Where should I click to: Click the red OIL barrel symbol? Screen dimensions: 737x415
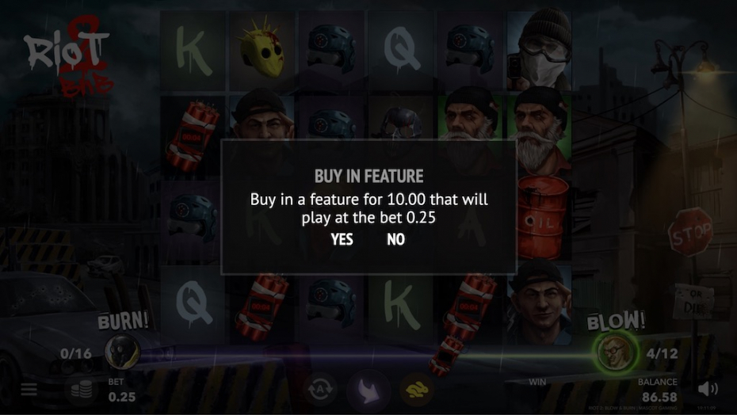pyautogui.click(x=542, y=218)
